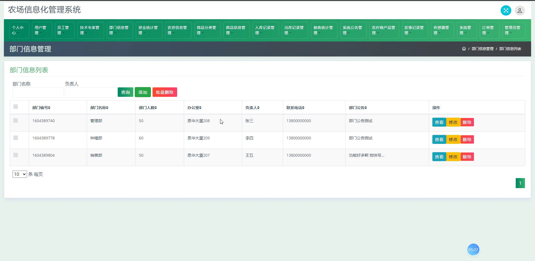Image resolution: width=535 pixels, height=261 pixels.
Task: Click office cell 恩华大厦209
Action: pos(199,138)
